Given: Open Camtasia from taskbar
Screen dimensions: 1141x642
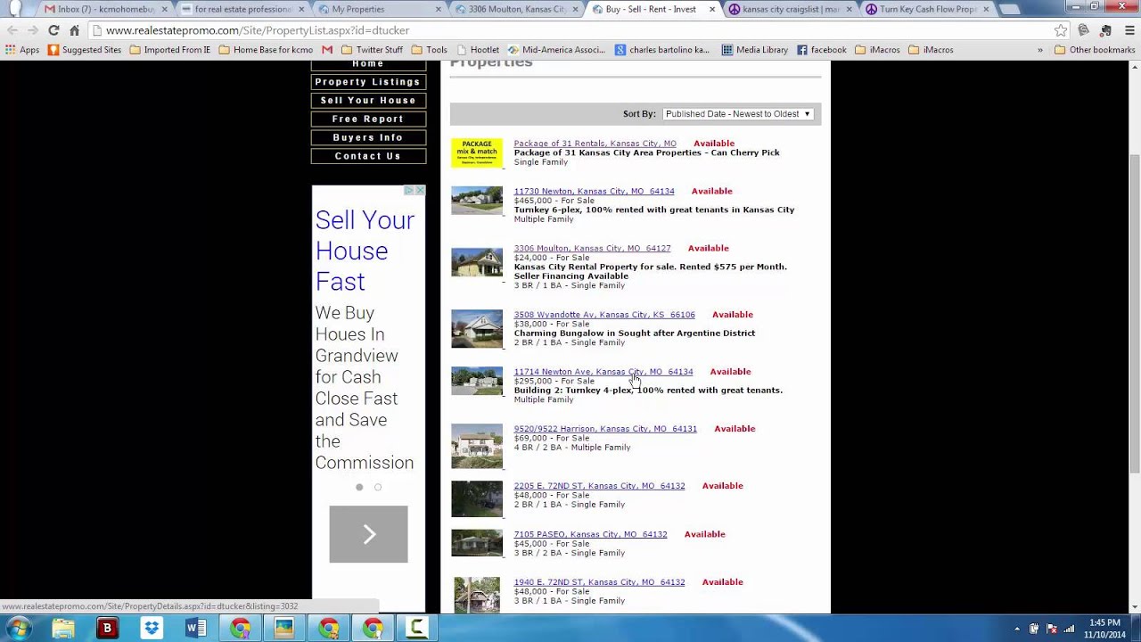Looking at the screenshot, I should pyautogui.click(x=416, y=629).
